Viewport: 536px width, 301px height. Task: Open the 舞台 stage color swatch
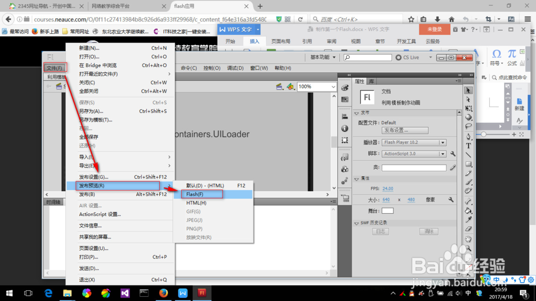coord(388,211)
